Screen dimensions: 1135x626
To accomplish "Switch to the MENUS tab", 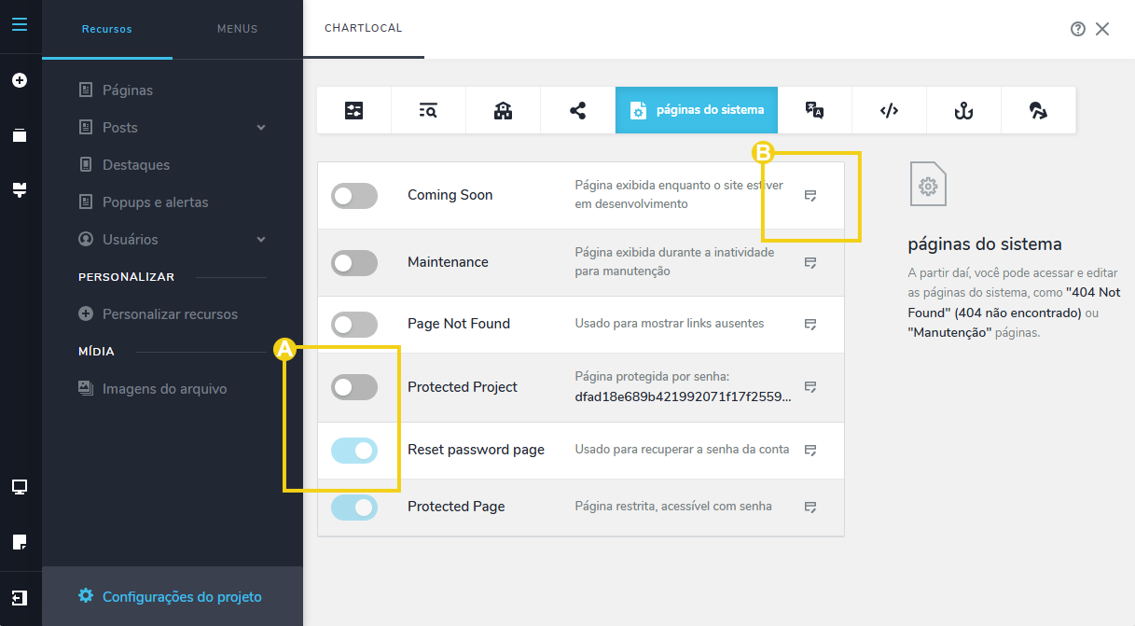I will pyautogui.click(x=237, y=29).
